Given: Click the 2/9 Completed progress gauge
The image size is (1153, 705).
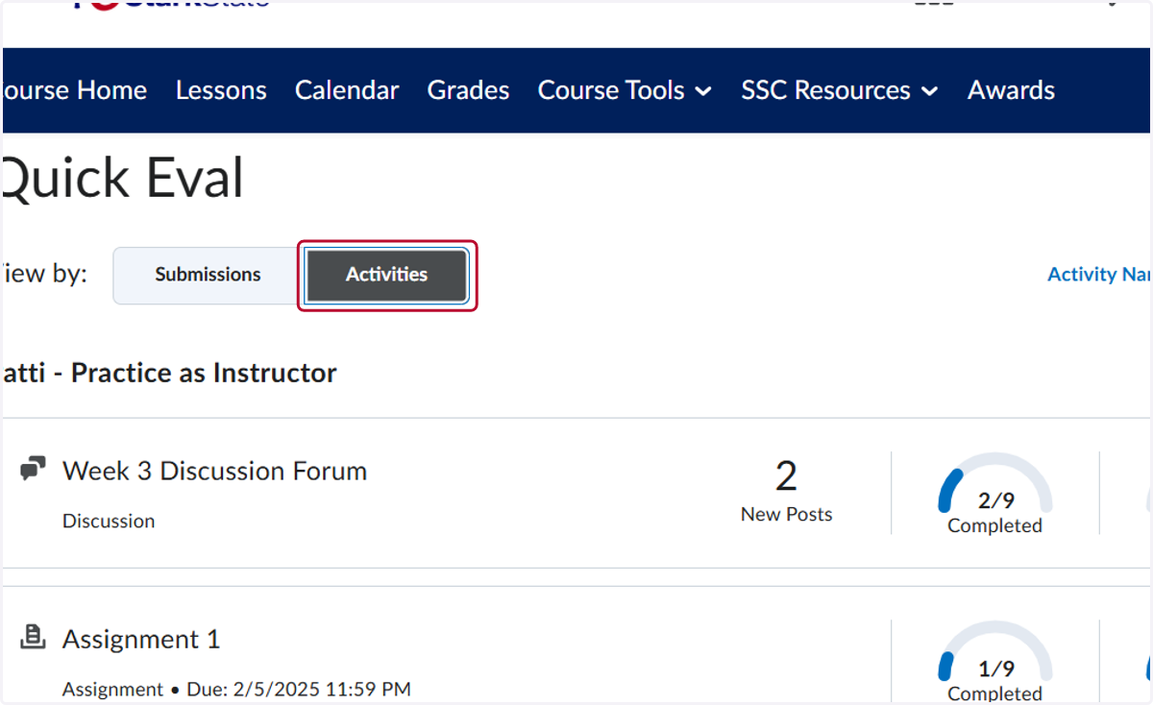Looking at the screenshot, I should point(995,494).
